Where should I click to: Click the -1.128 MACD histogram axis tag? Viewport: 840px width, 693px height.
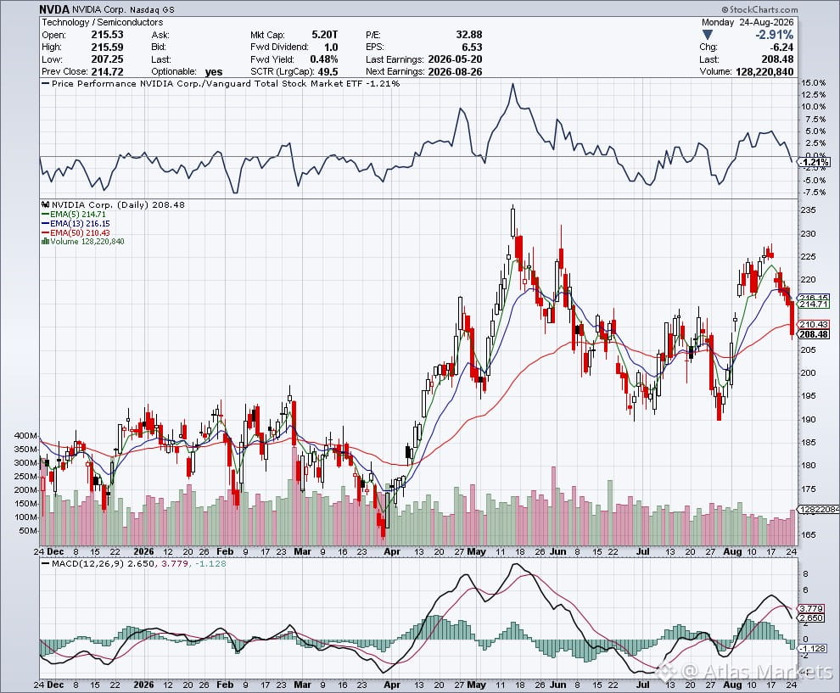pos(813,649)
